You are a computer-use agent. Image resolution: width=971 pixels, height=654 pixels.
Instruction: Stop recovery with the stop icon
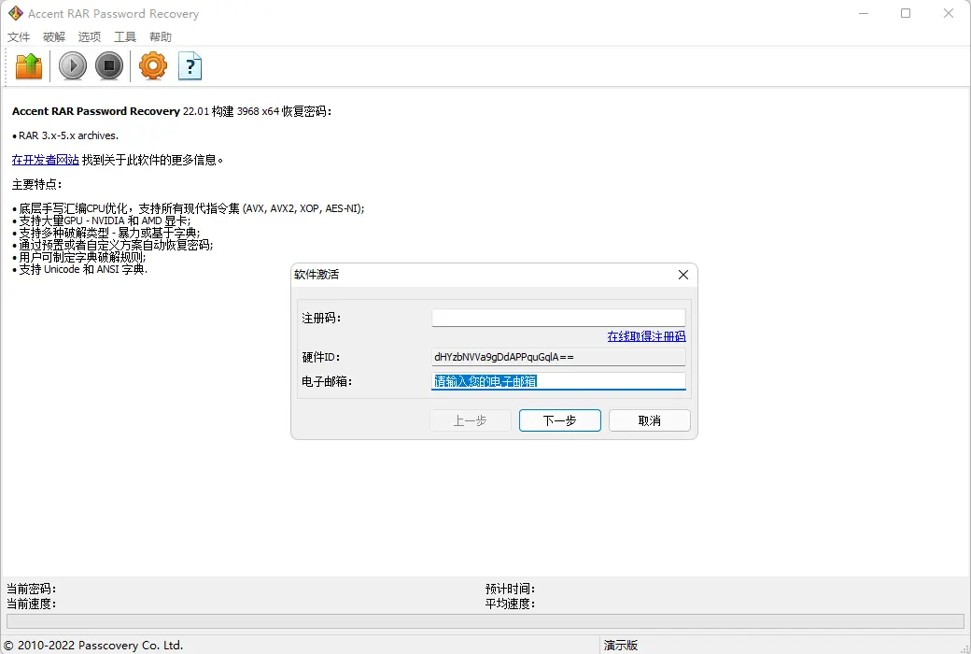click(109, 65)
